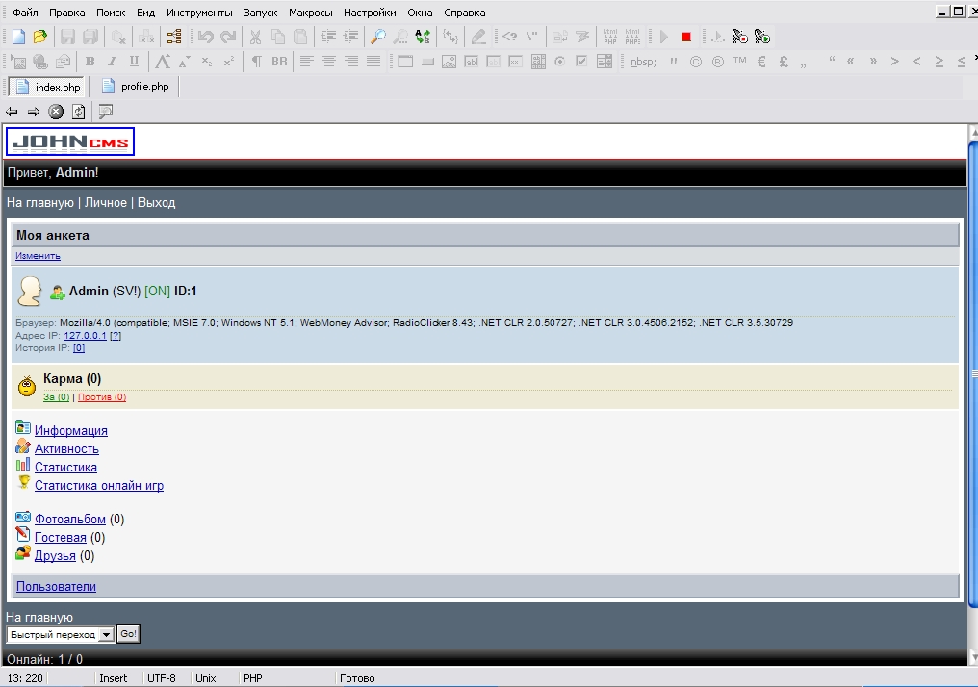Click the code structure tree icon

[174, 37]
